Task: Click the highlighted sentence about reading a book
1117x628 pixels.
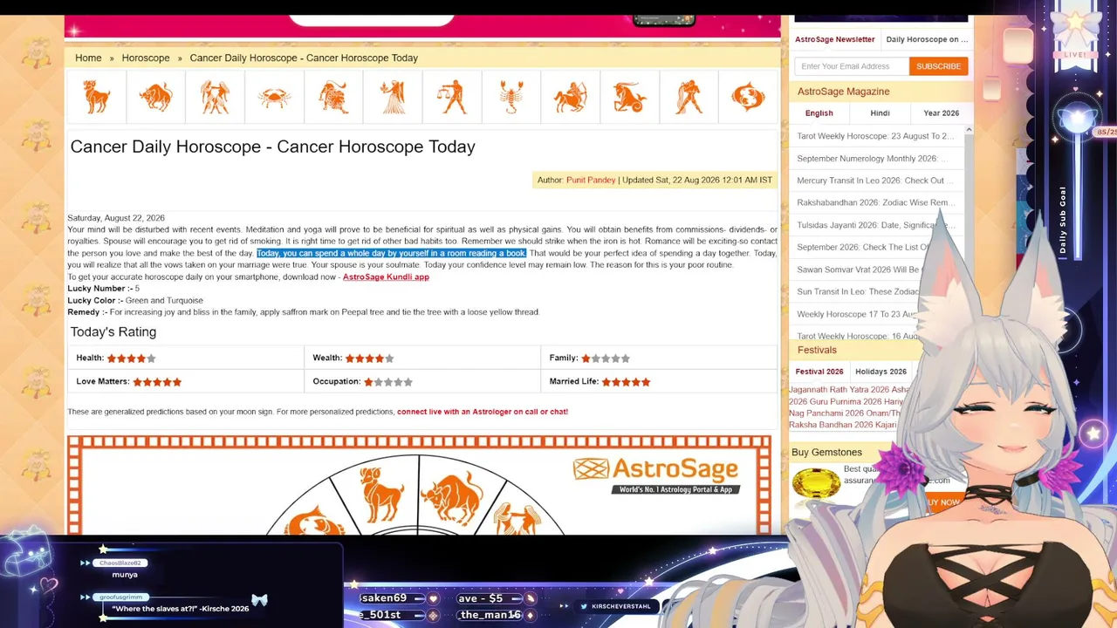Action: pos(391,253)
